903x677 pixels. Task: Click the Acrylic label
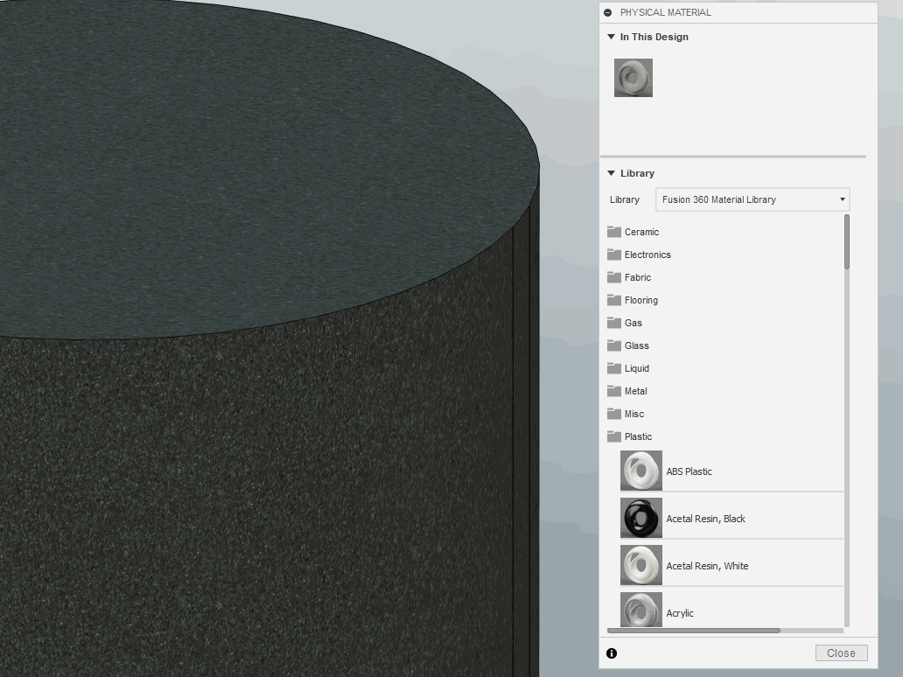pos(680,613)
